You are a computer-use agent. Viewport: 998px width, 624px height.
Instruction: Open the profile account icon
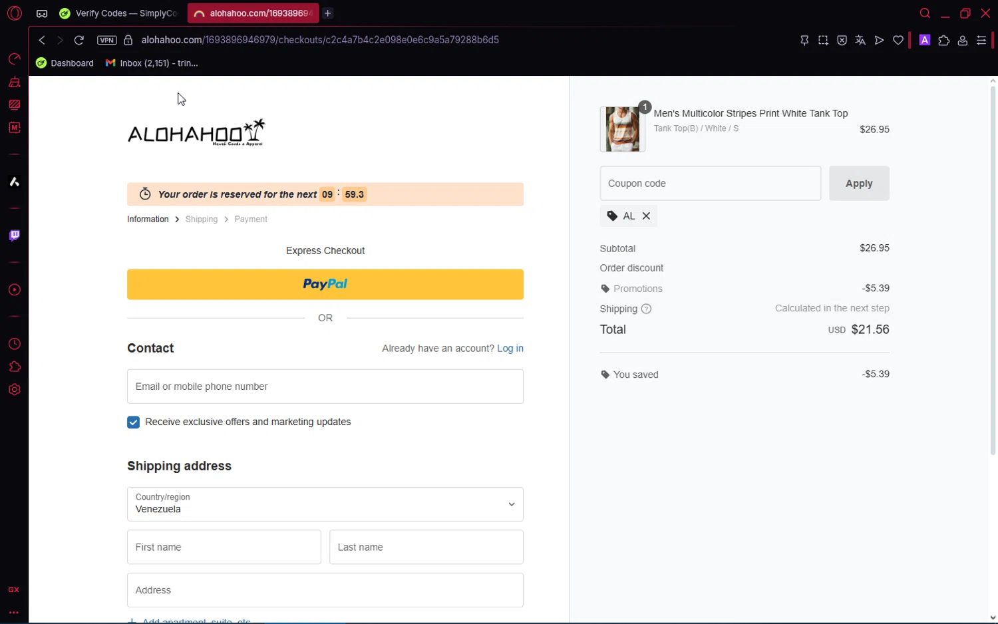click(x=962, y=41)
